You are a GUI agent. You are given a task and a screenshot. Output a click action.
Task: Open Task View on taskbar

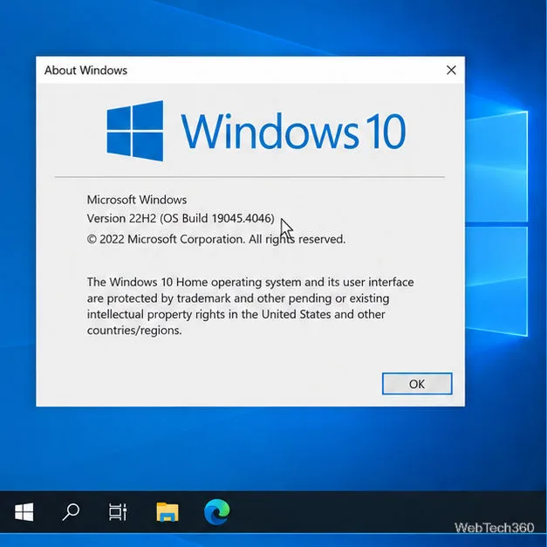click(118, 512)
